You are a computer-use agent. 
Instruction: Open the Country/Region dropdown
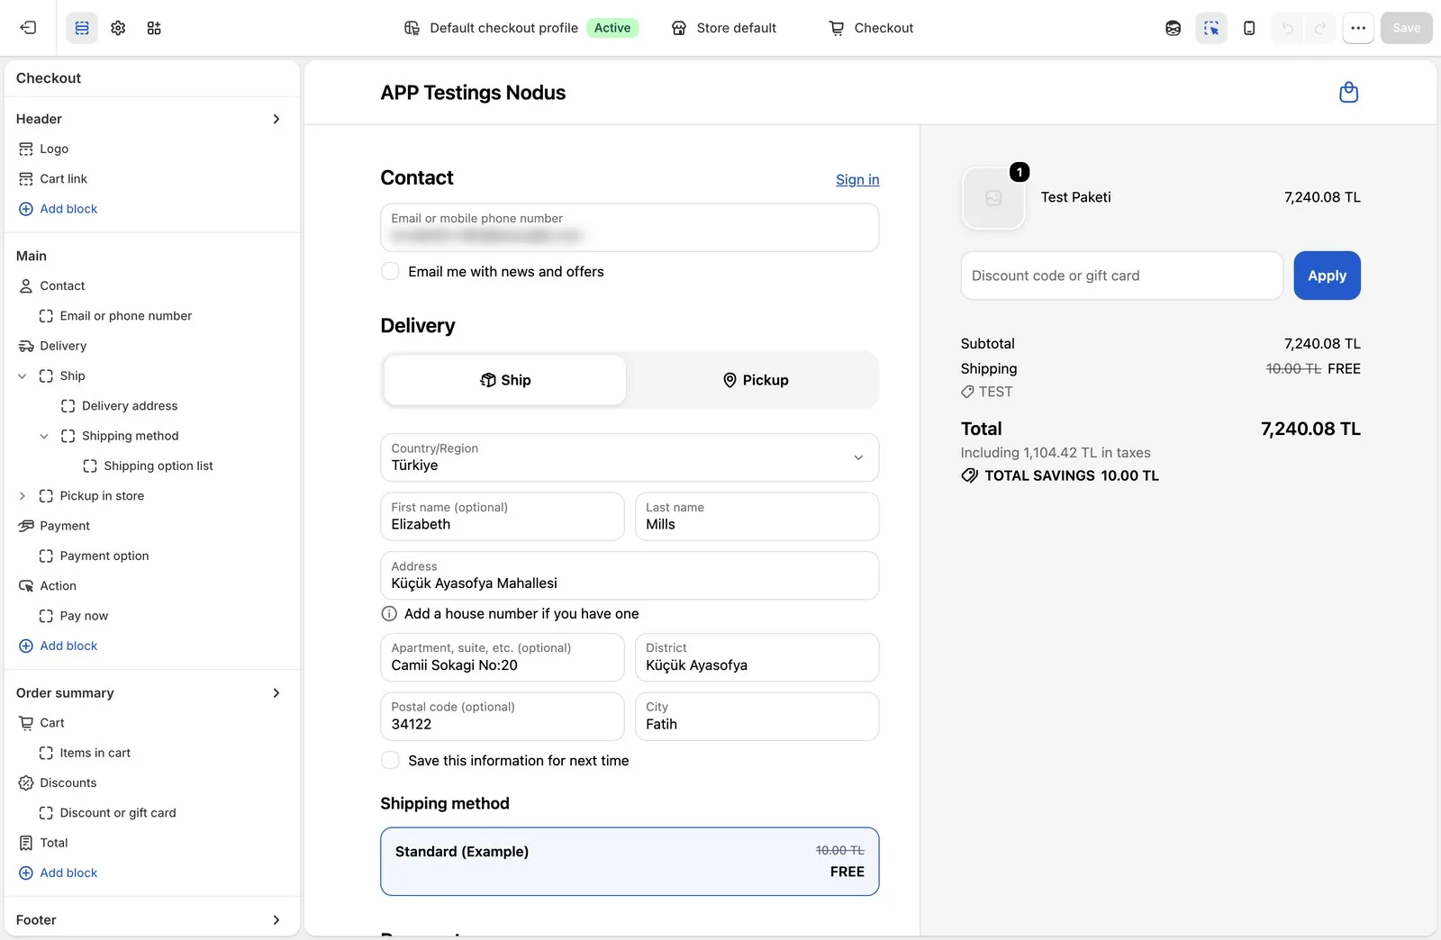630,457
